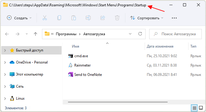
Task: Click cmd.exe date 25.10.2021 9:02
Action: [162, 56]
